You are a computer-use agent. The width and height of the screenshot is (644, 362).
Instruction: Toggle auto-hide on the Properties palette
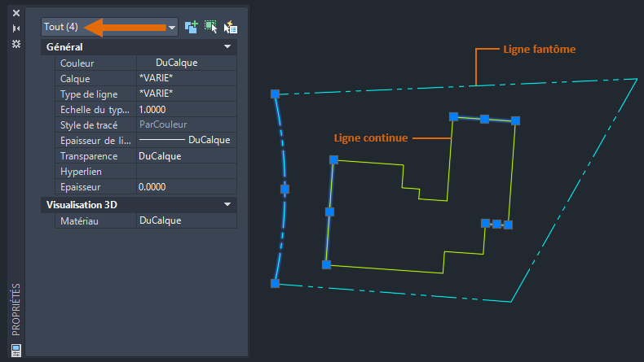point(16,28)
